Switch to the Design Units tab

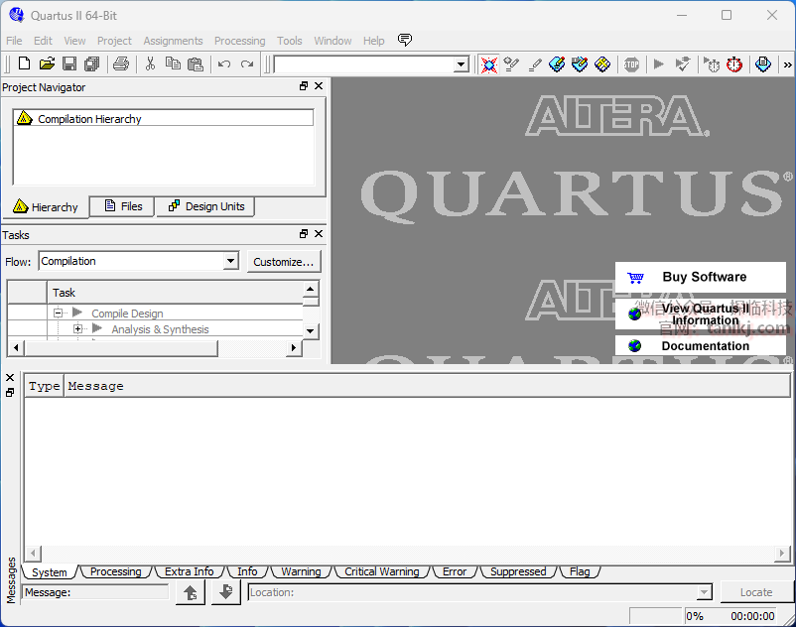(x=206, y=206)
